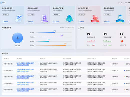The height and width of the screenshot is (97, 130).
Task: Click the 96 工程承接总量 figure
Action: [89, 34]
